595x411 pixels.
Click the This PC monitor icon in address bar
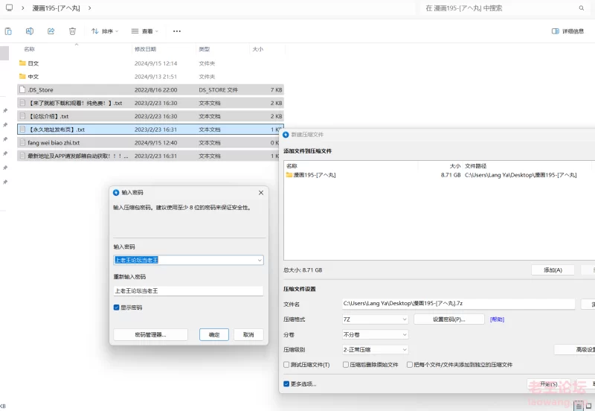point(9,8)
